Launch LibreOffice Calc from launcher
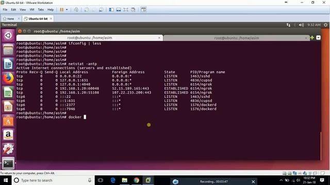 click(8, 92)
